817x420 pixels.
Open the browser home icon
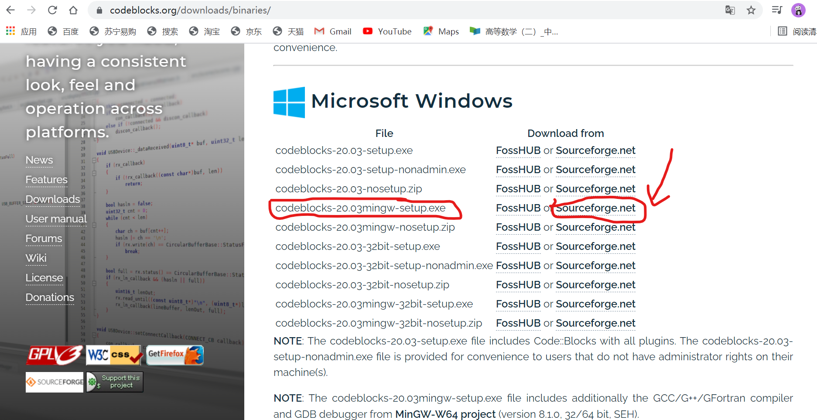coord(73,10)
